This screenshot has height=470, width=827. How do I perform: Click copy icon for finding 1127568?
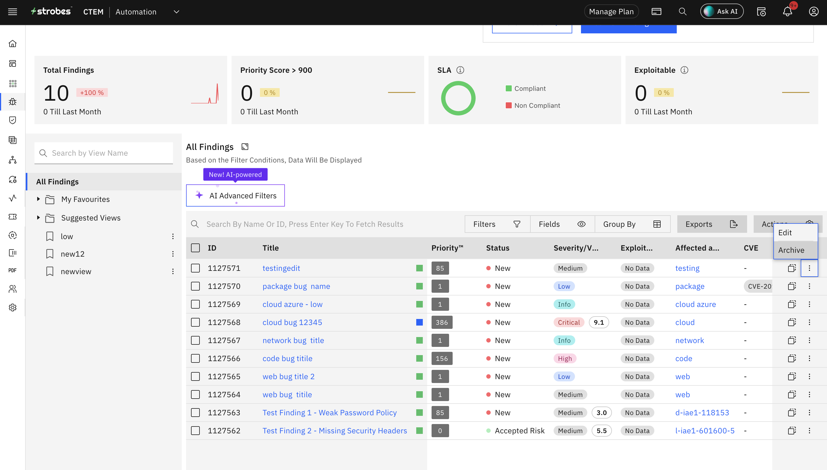point(792,322)
